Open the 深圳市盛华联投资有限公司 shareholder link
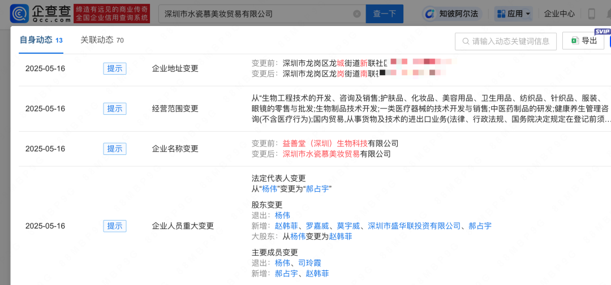Screen dimensions: 611x285 [414, 226]
